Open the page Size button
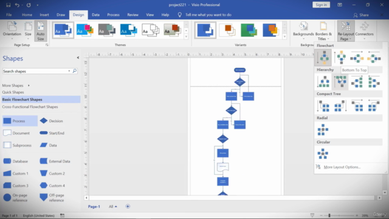 click(28, 31)
